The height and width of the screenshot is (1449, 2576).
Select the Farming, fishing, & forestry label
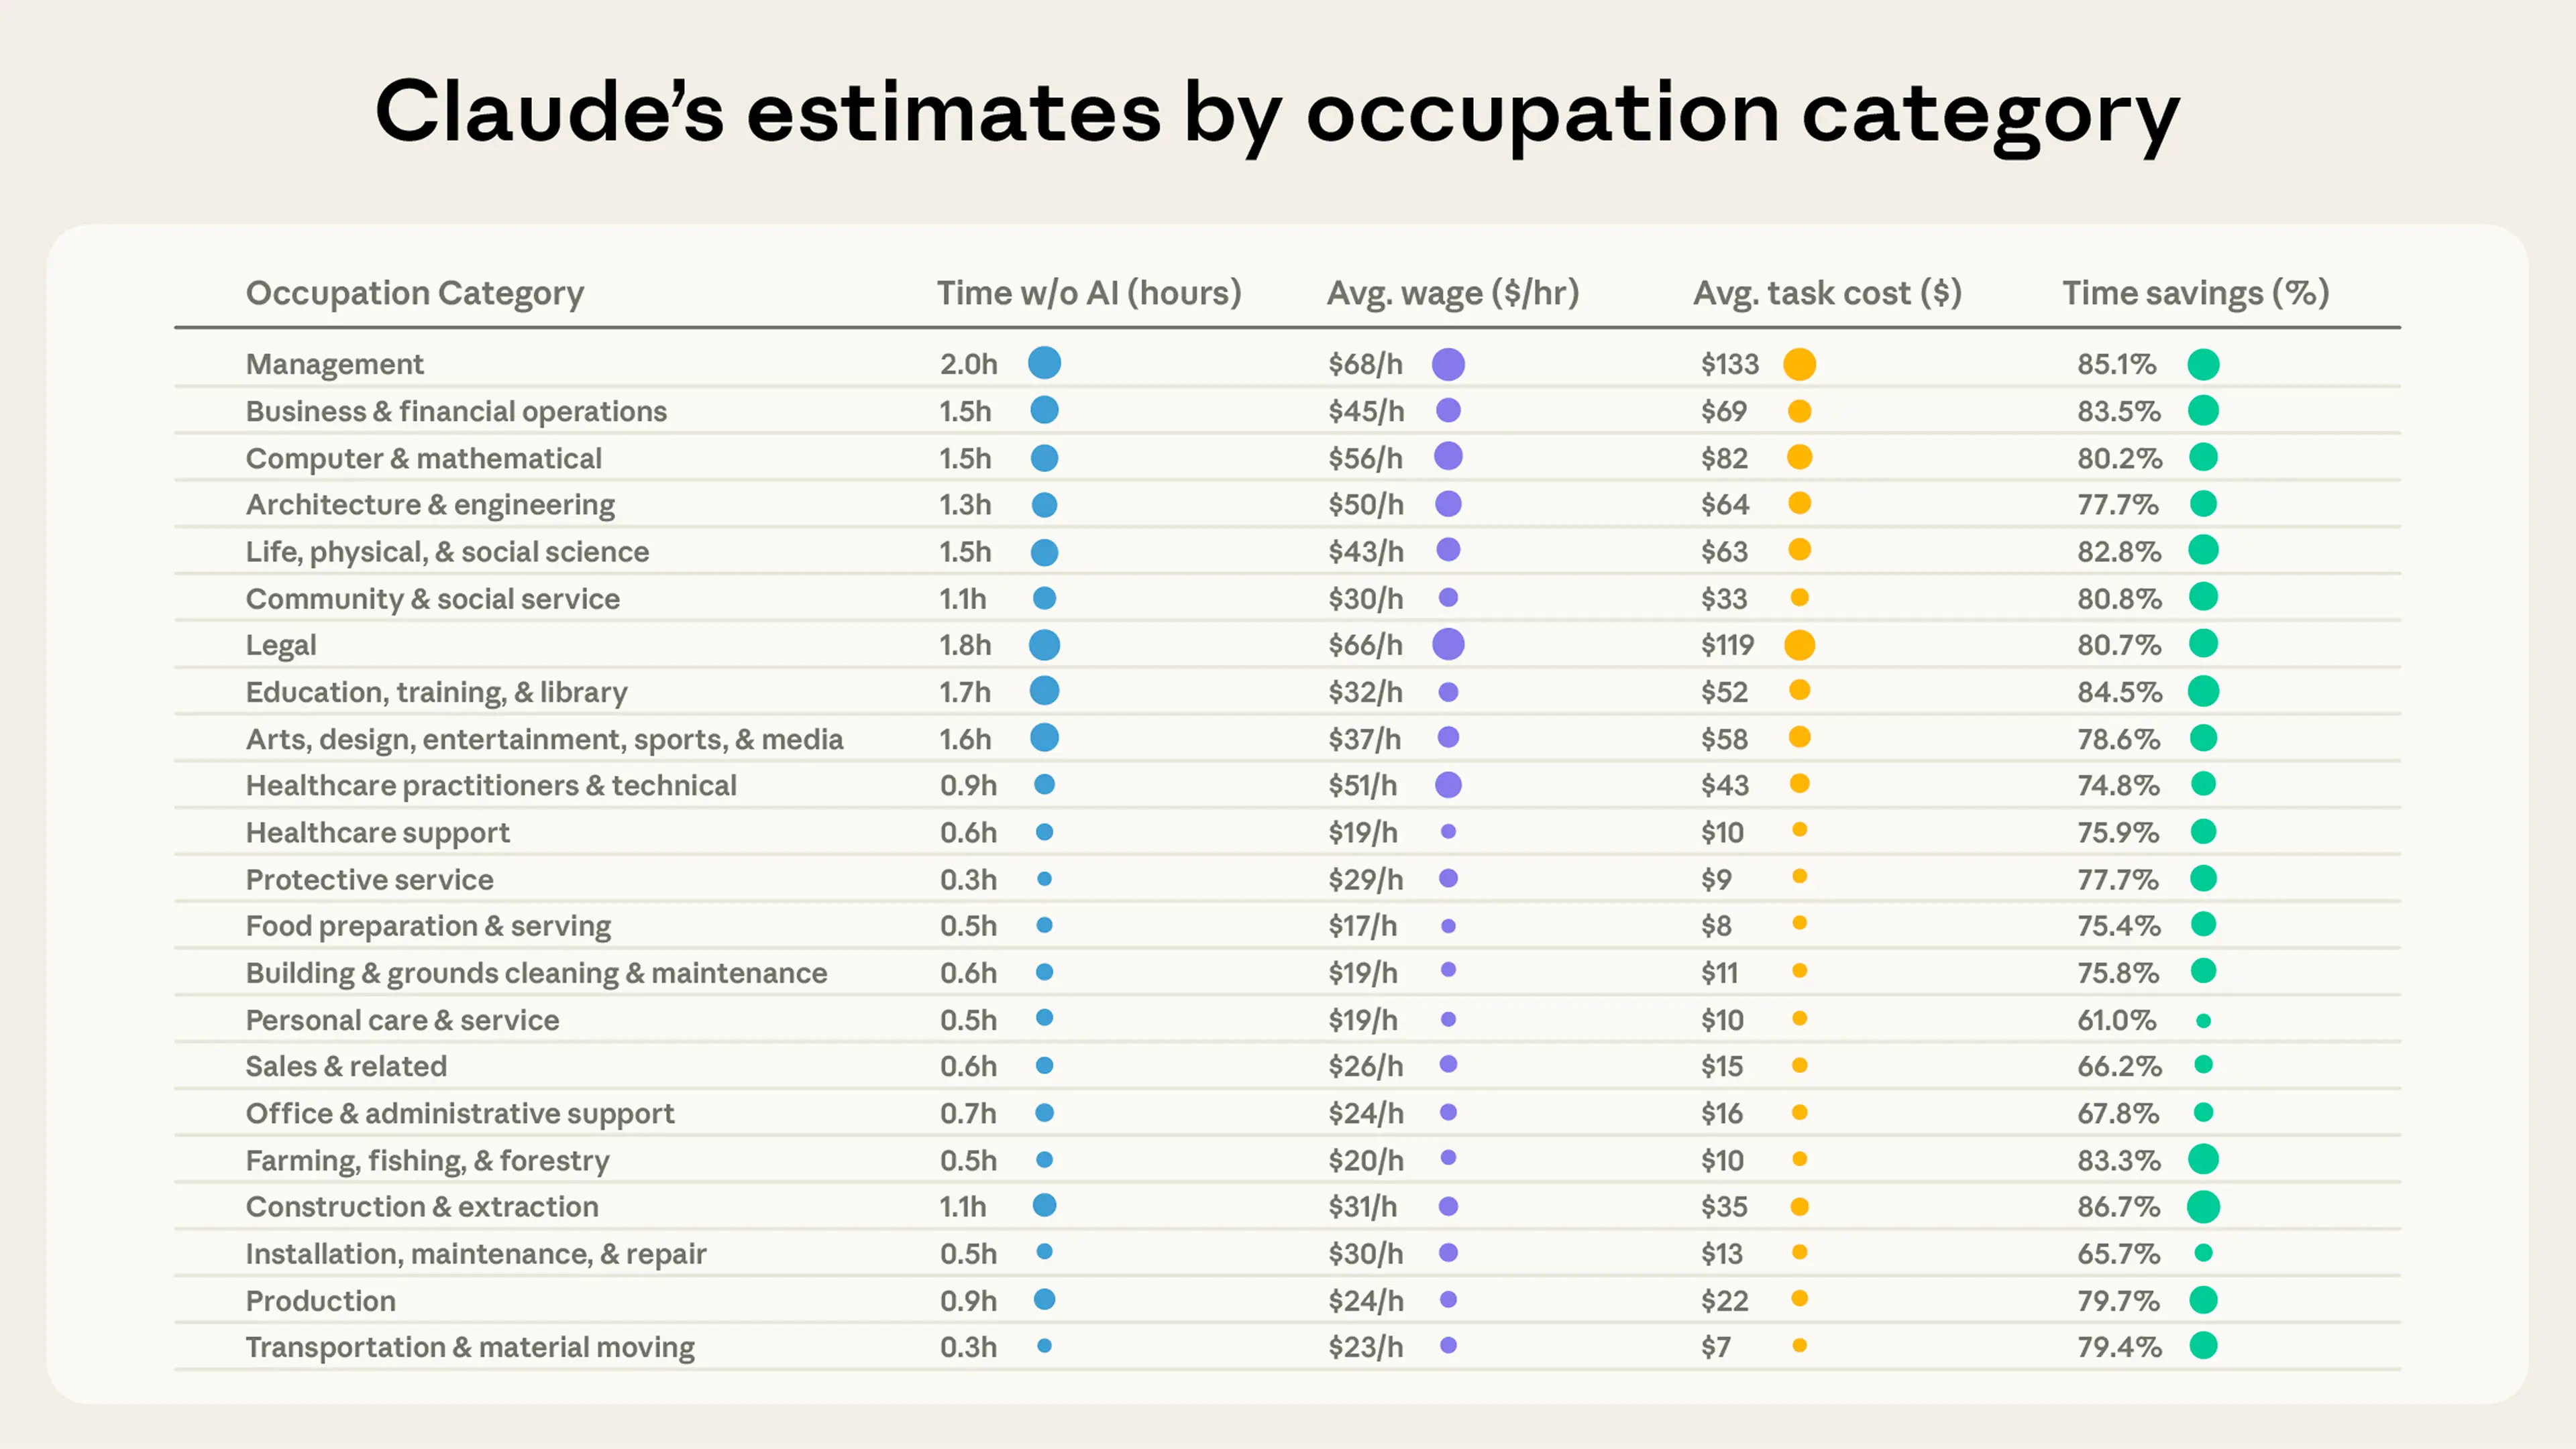point(427,1160)
